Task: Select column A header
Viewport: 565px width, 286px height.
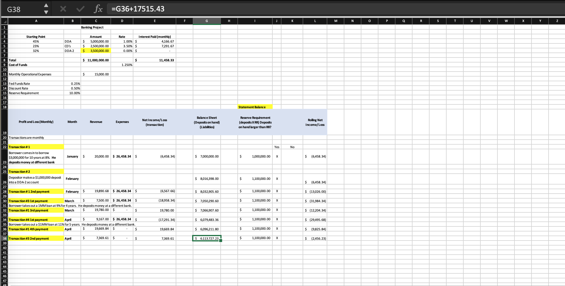Action: click(x=36, y=21)
